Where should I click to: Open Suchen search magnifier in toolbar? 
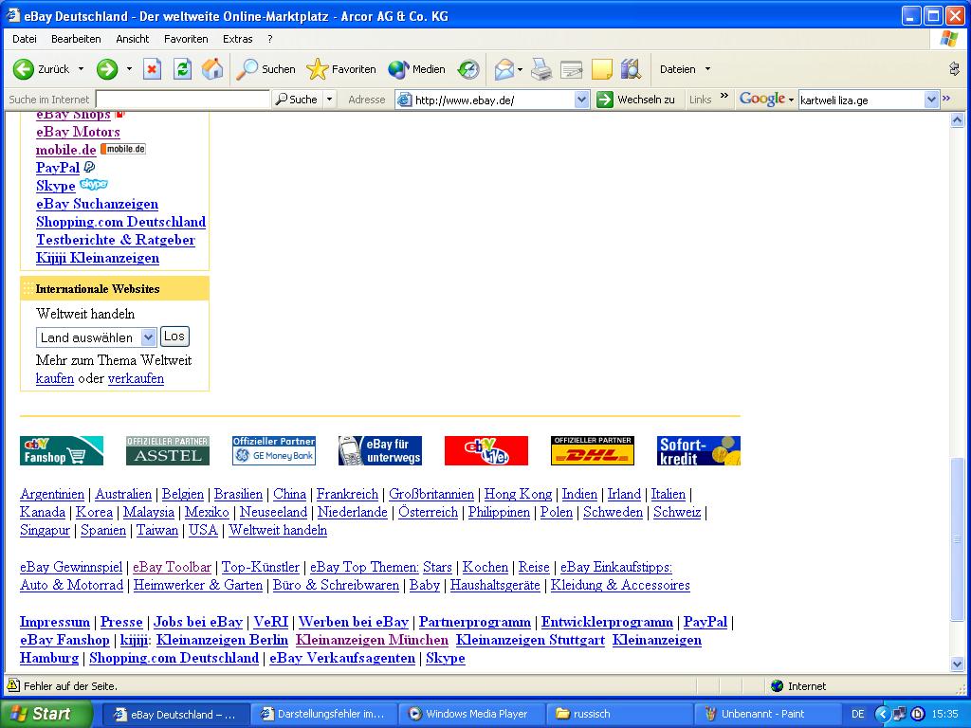pyautogui.click(x=266, y=69)
